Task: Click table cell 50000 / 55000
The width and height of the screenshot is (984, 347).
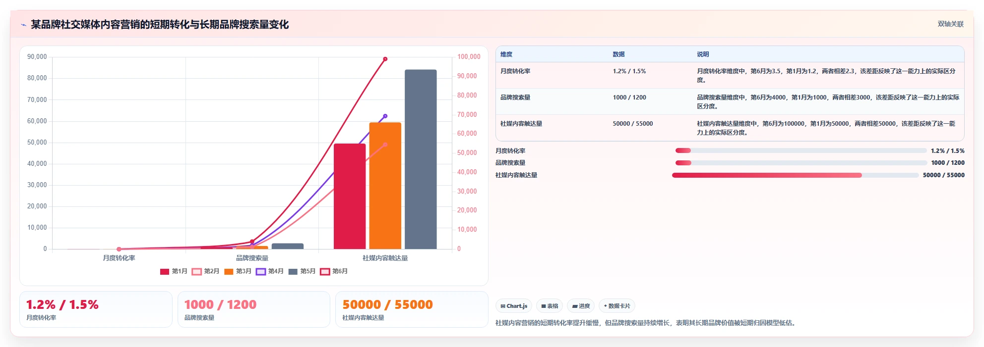Action: [633, 124]
